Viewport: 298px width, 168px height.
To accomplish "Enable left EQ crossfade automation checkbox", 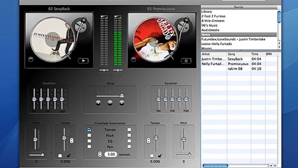I will (89, 141).
